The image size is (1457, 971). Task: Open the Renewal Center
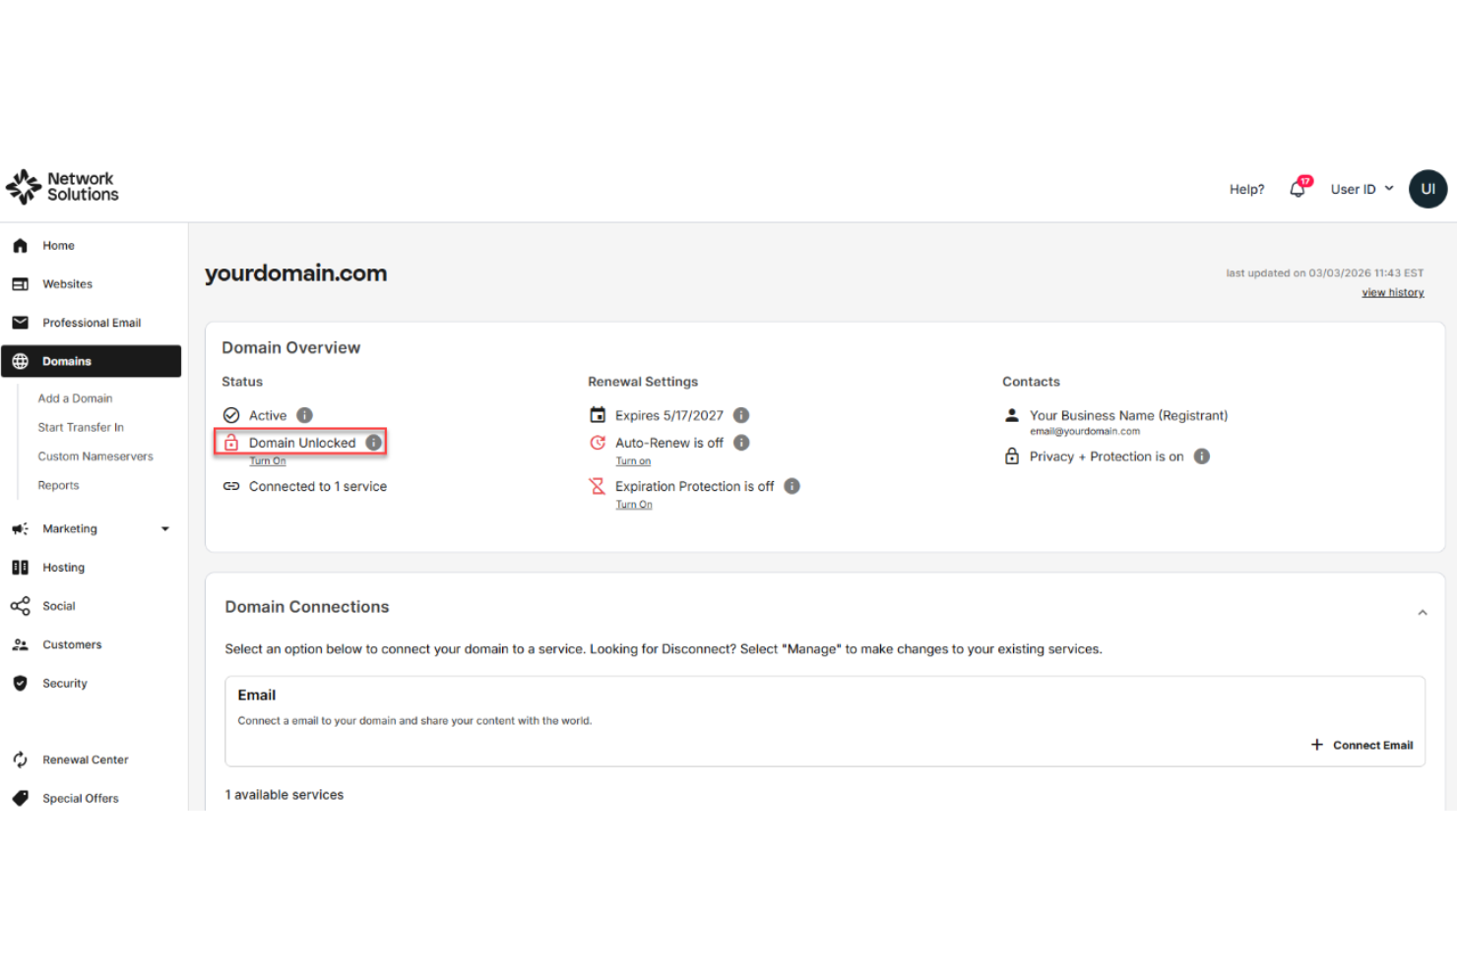(x=85, y=759)
